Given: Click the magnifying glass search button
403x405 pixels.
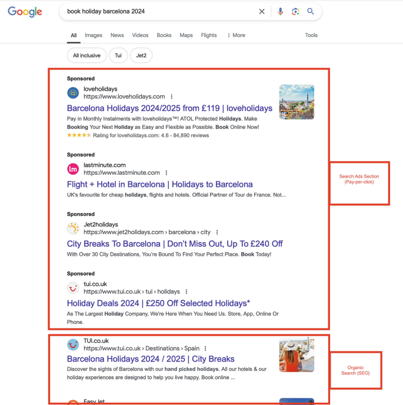Looking at the screenshot, I should 311,11.
